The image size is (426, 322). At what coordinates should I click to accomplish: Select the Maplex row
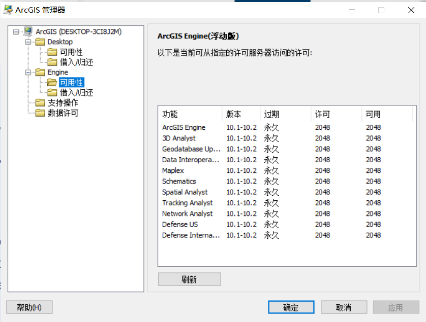[287, 170]
